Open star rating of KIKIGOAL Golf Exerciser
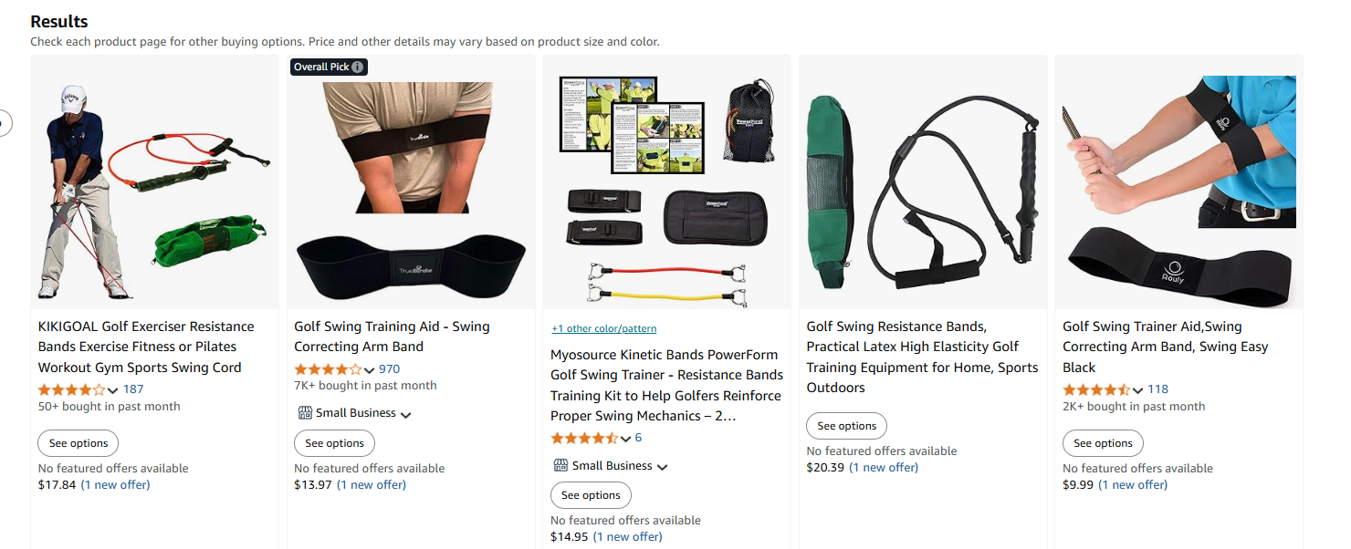The image size is (1351, 549). coord(71,389)
